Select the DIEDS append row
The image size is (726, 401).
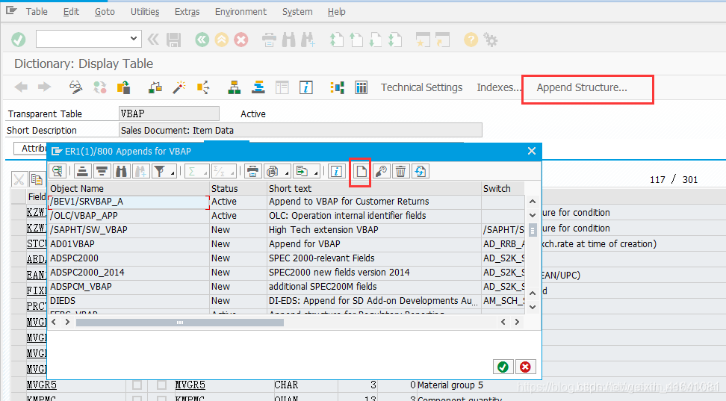pyautogui.click(x=287, y=301)
